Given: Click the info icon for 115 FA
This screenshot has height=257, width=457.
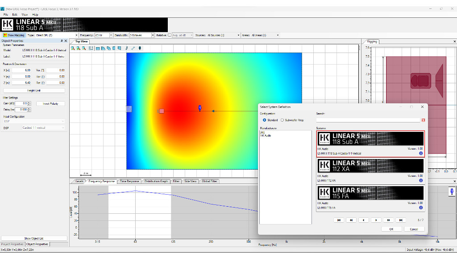Looking at the screenshot, I should (x=421, y=208).
